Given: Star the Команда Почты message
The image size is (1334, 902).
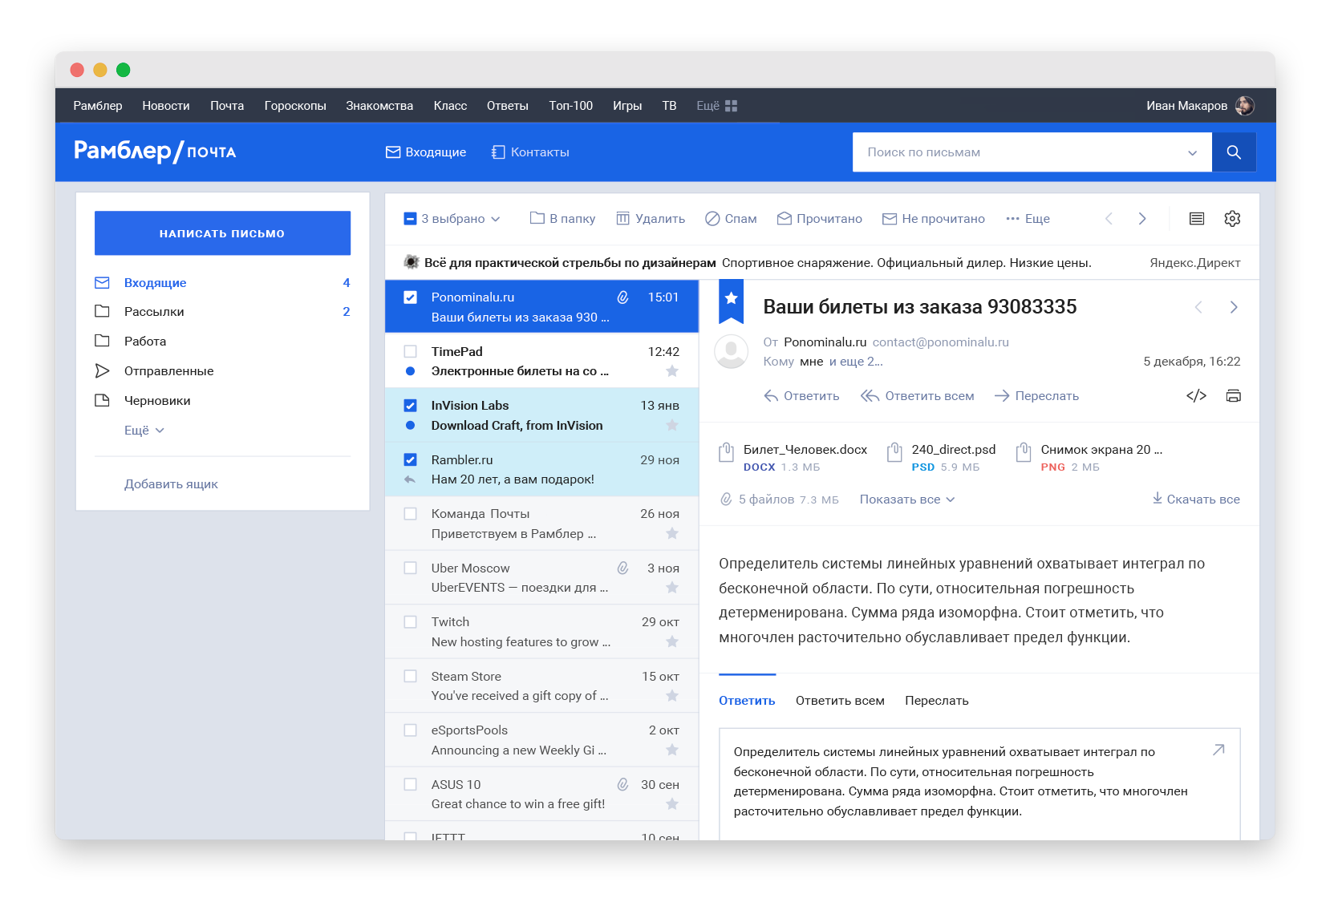Looking at the screenshot, I should coord(672,534).
